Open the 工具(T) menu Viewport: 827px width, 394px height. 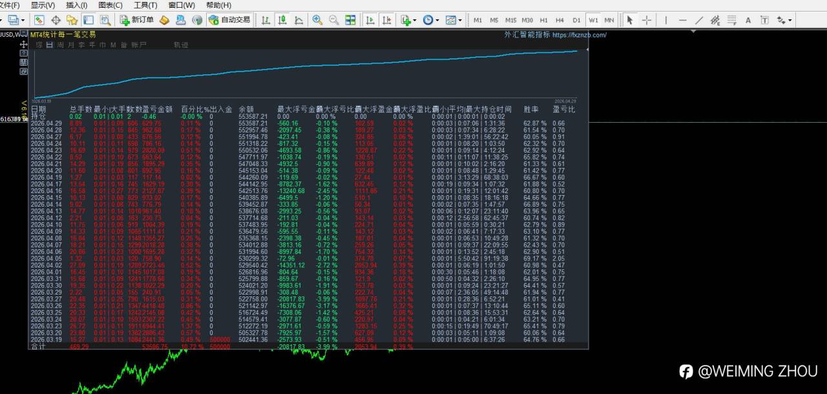(x=145, y=5)
